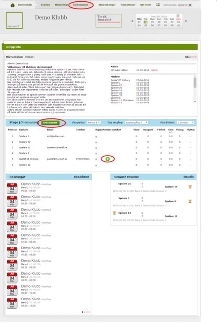Open the Divisionsspel menu tab
Image resolution: width=217 pixels, height=323 pixels.
[x=80, y=5]
